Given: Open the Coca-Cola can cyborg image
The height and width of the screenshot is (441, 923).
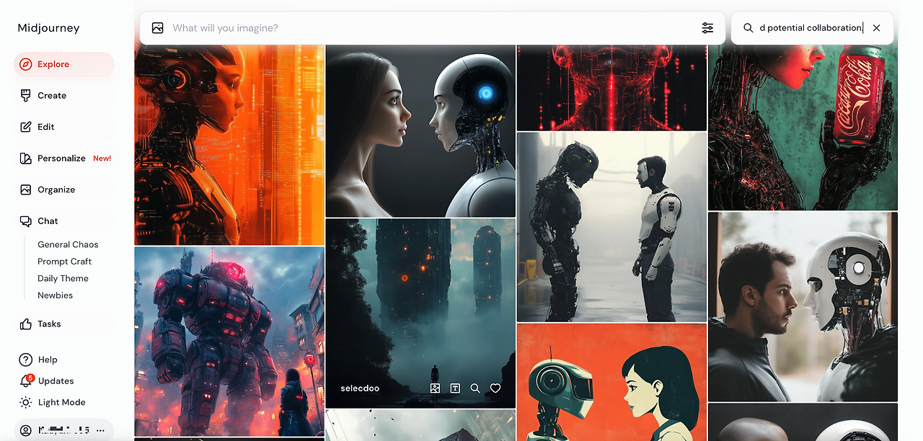Looking at the screenshot, I should 803,128.
